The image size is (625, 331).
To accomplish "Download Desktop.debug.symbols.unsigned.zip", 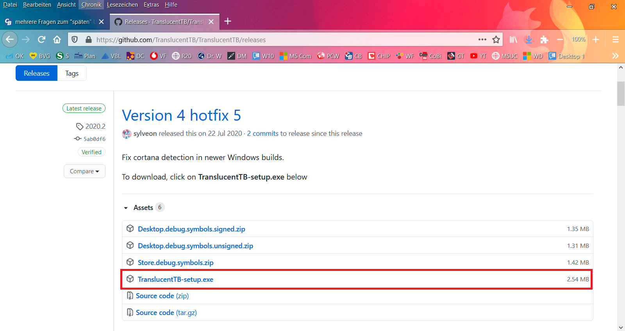I will [x=195, y=246].
